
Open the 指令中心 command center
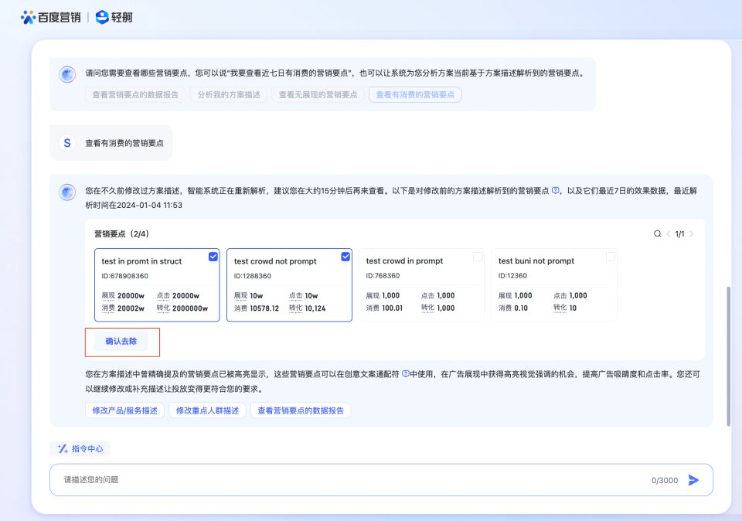click(x=80, y=448)
